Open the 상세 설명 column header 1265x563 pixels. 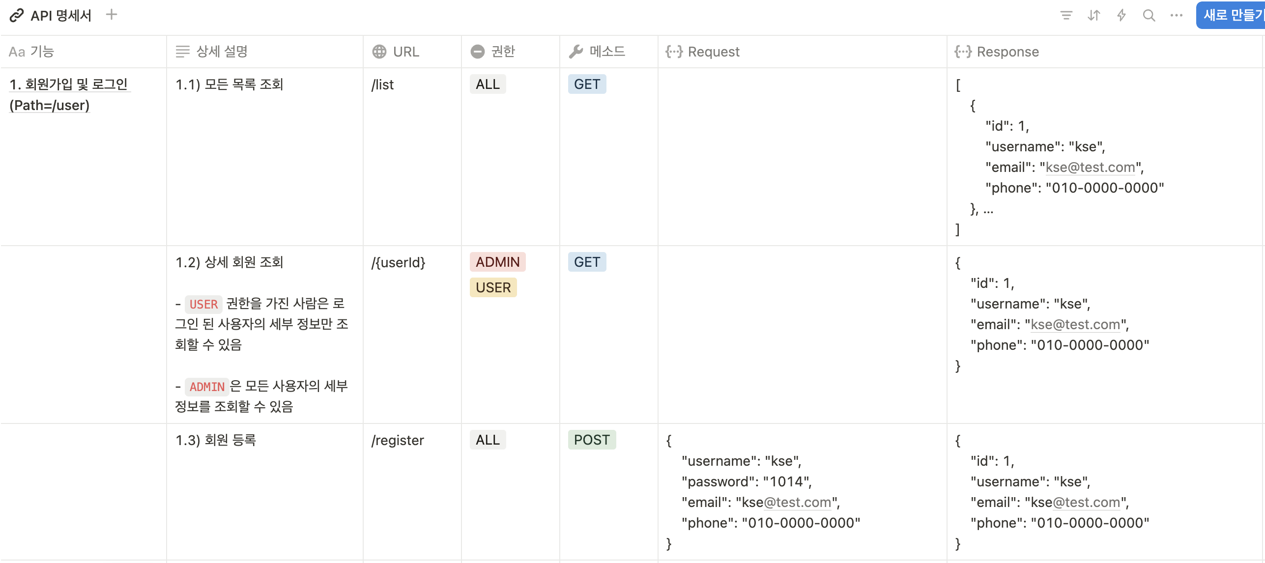[222, 52]
